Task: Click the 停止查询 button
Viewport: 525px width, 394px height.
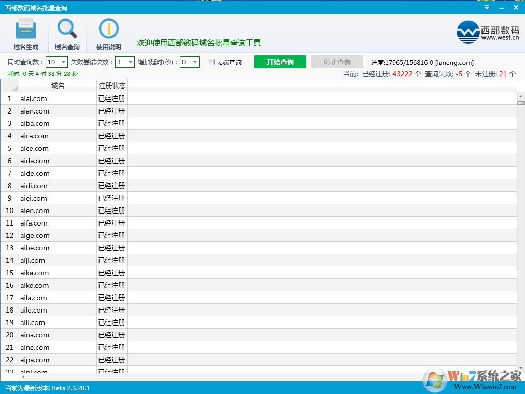Action: (337, 62)
